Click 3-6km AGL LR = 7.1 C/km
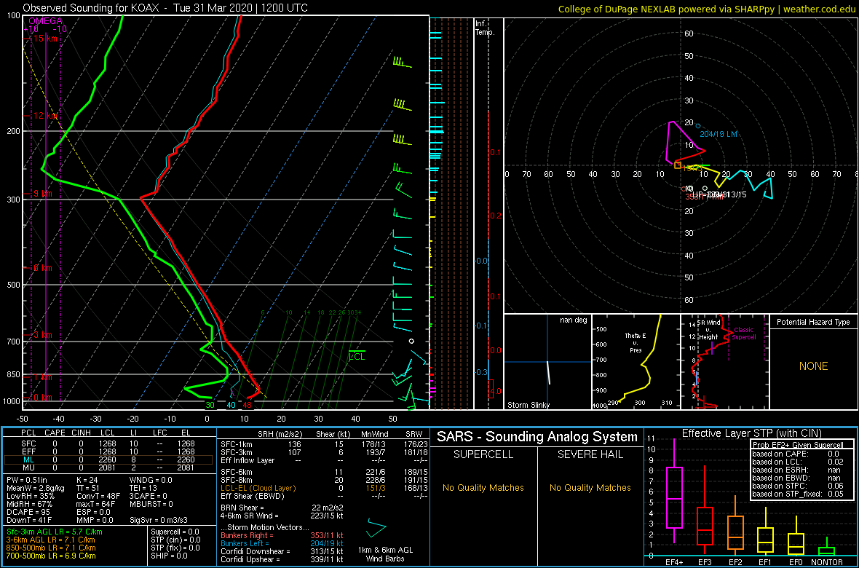Image resolution: width=859 pixels, height=568 pixels. click(x=52, y=540)
